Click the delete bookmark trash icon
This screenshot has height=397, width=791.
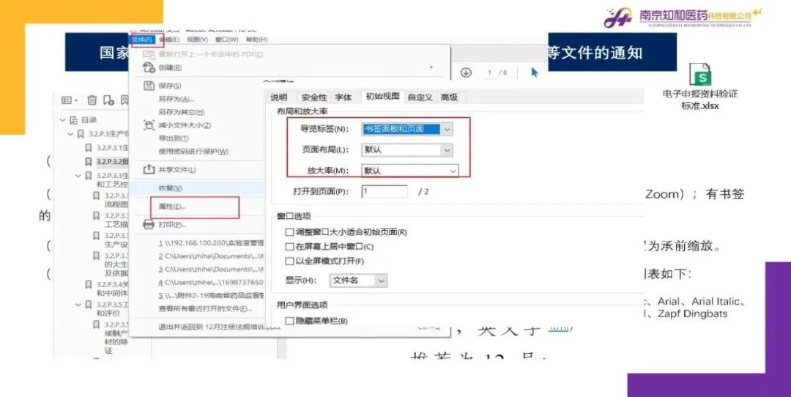[x=92, y=100]
